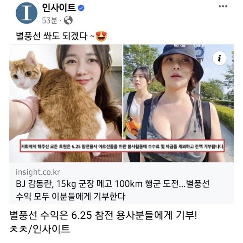This screenshot has width=243, height=243.
Task: Click the circular info "i" icon
Action: 220,58
